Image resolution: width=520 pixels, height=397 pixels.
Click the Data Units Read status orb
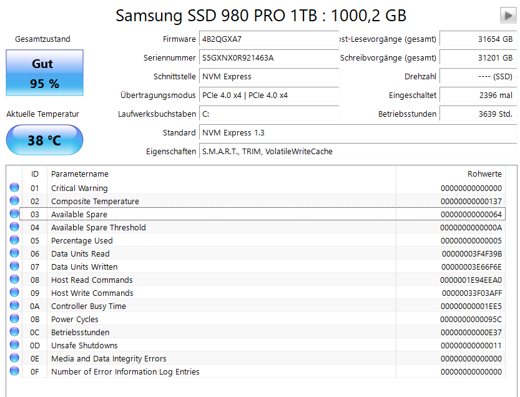coord(14,253)
